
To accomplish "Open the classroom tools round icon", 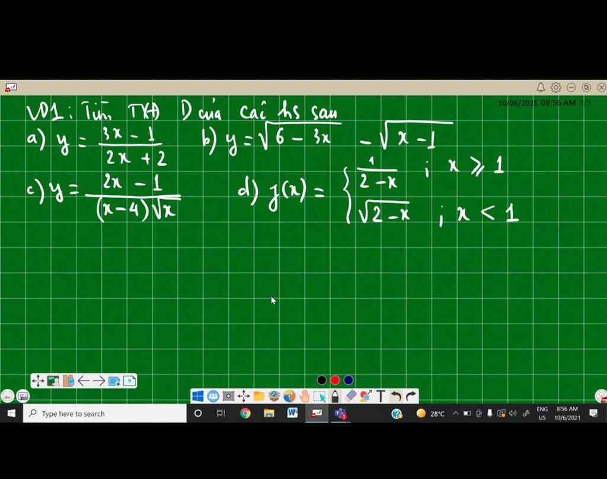I will pos(23,396).
